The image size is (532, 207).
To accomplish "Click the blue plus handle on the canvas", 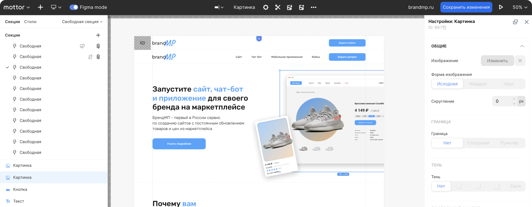I will 259,39.
